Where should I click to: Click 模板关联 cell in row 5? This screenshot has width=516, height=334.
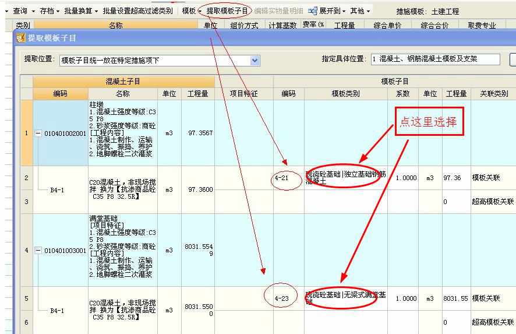[x=493, y=298]
